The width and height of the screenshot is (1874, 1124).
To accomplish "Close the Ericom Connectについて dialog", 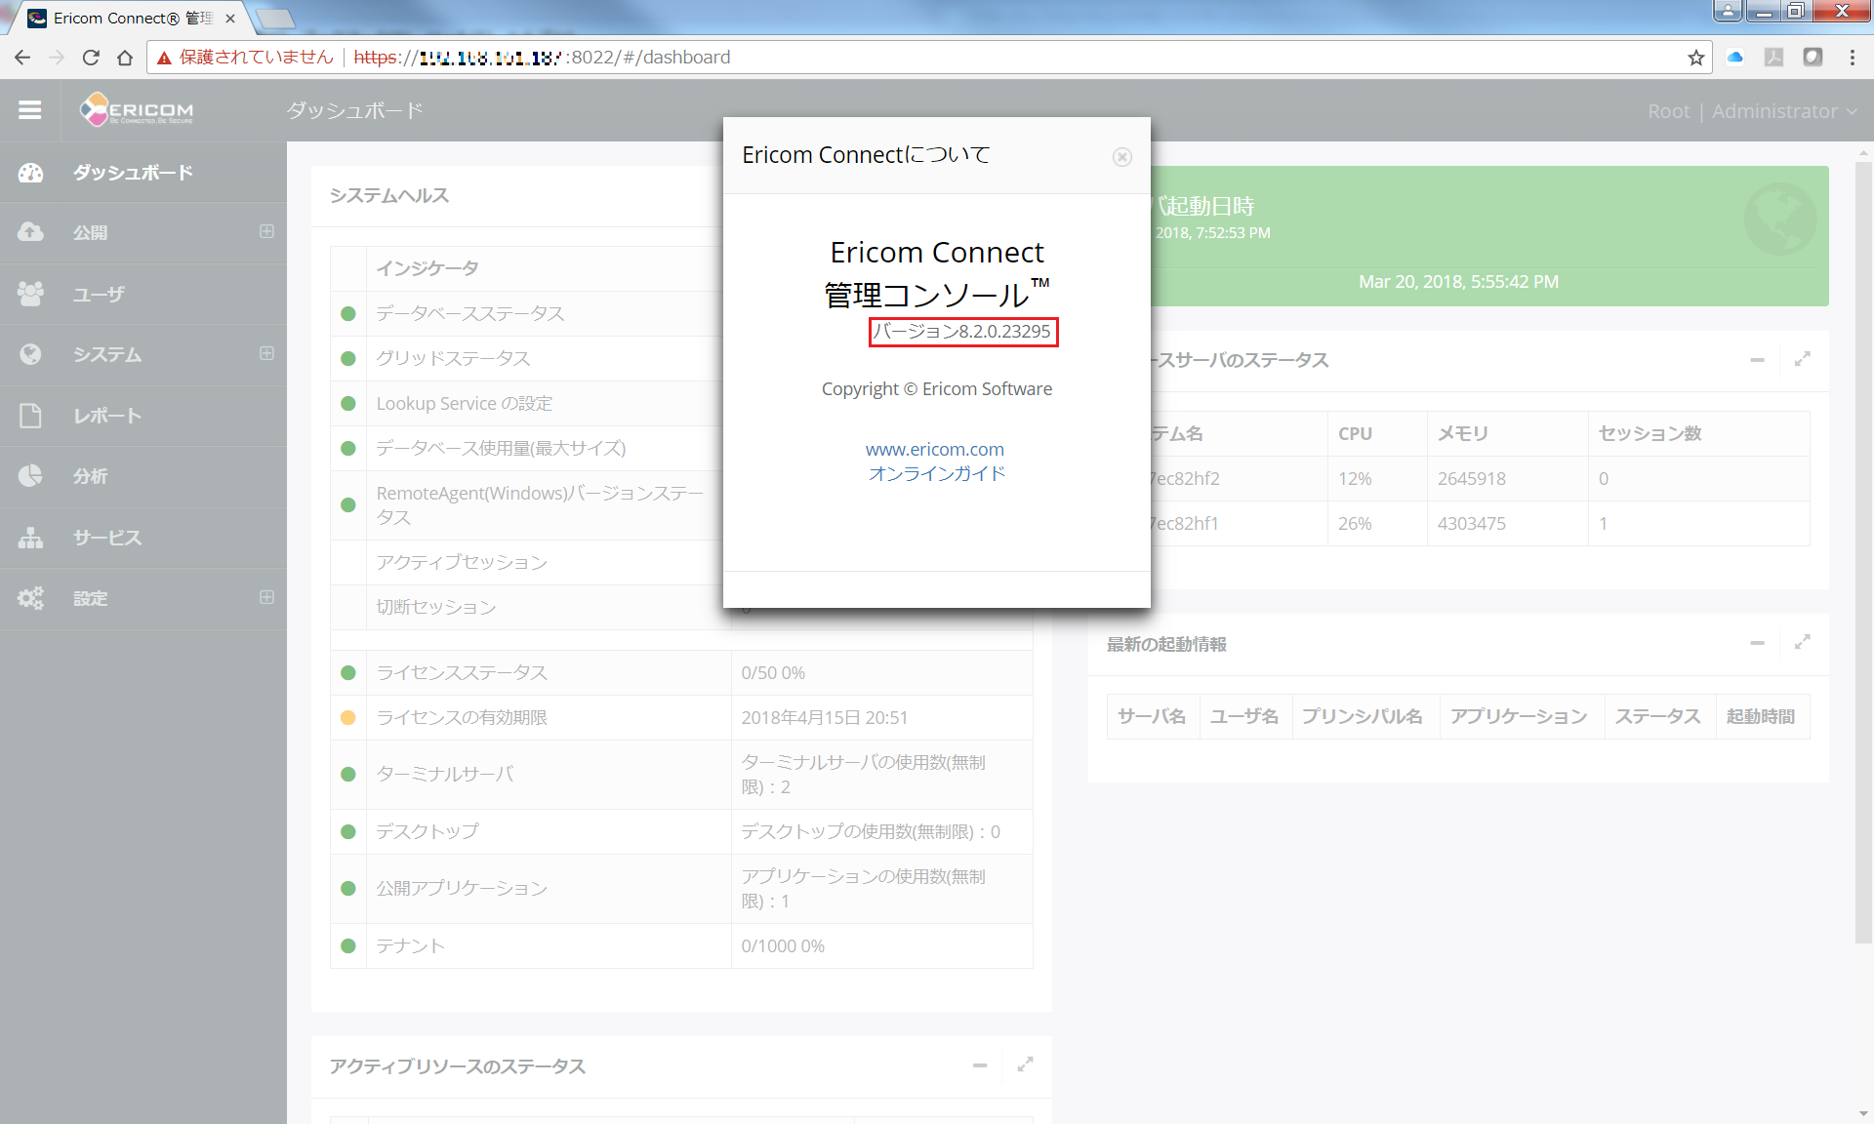I will click(x=1121, y=156).
